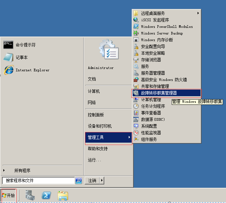This screenshot has height=203, width=226.
Task: Choose 高级安全 Windows 防火墙
Action: click(x=164, y=80)
